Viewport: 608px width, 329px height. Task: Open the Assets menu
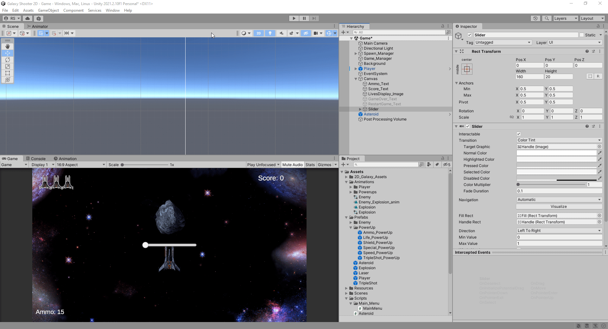pos(28,10)
